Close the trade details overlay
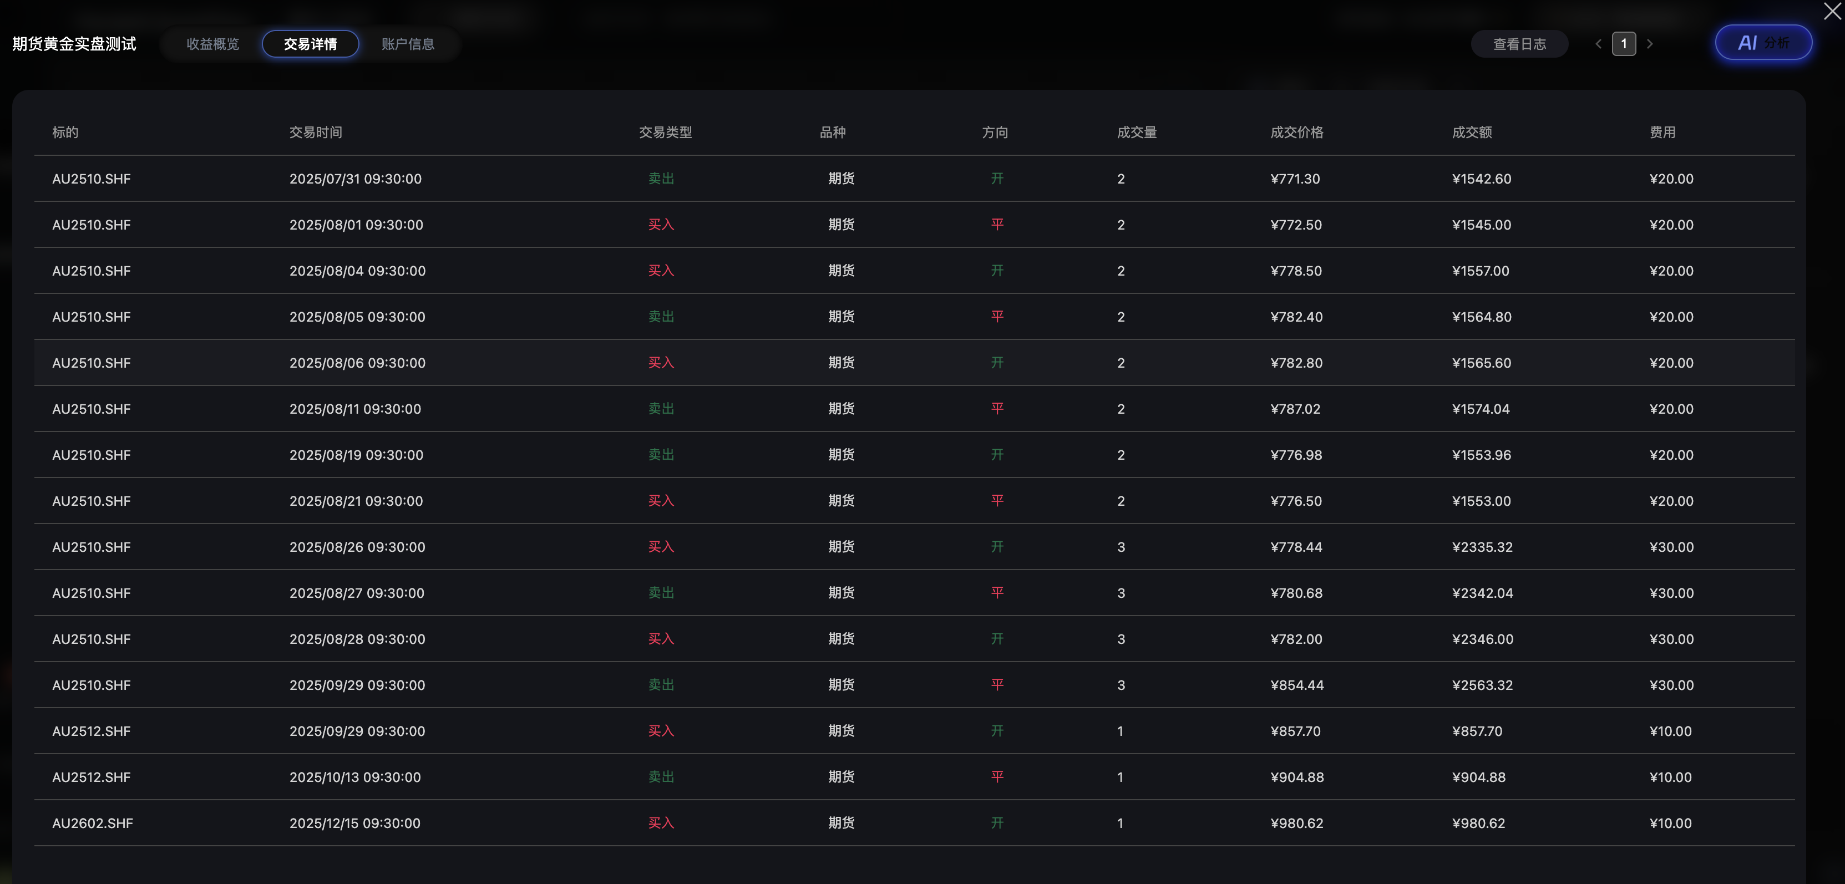The width and height of the screenshot is (1845, 884). [x=1832, y=12]
